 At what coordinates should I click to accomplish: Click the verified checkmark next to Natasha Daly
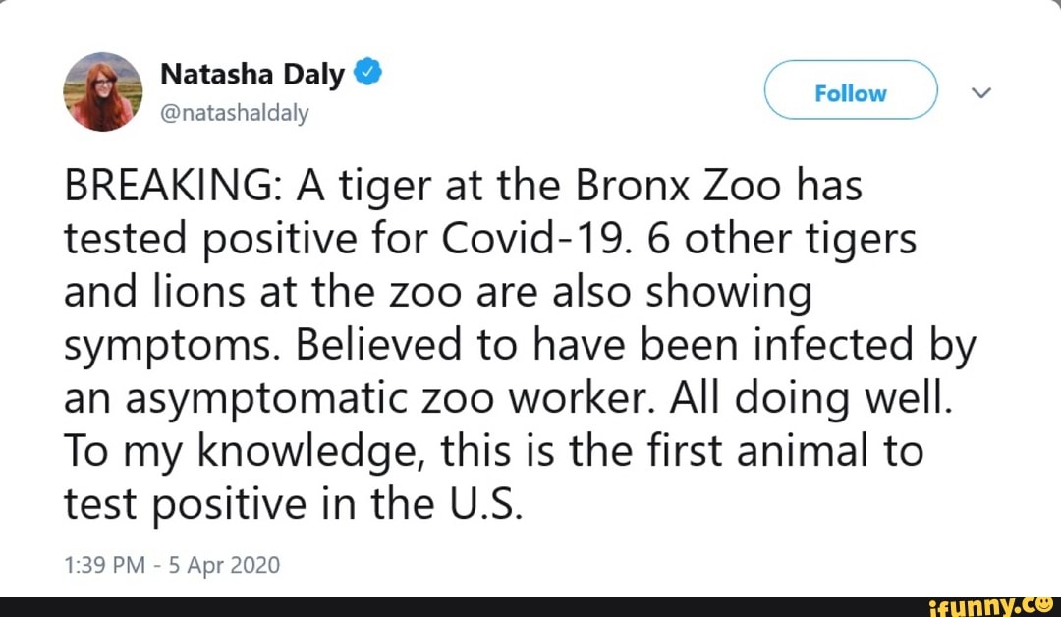(367, 72)
